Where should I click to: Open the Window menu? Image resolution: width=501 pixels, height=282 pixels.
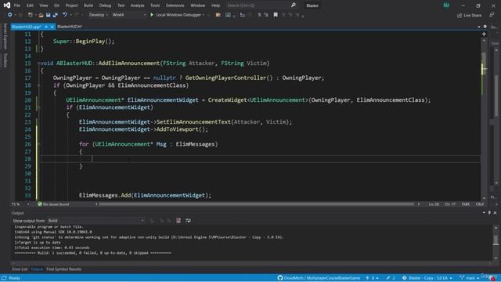click(x=198, y=5)
